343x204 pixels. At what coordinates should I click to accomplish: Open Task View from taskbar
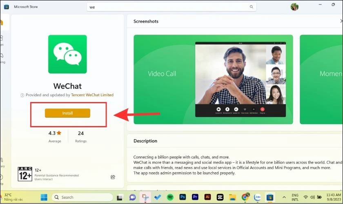click(119, 197)
